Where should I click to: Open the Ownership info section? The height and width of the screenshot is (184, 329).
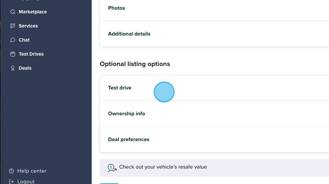coord(127,114)
